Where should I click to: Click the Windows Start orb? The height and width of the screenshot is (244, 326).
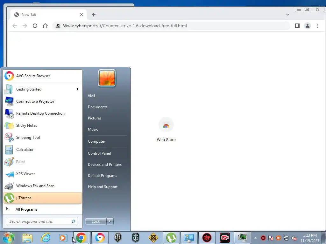pos(9,238)
